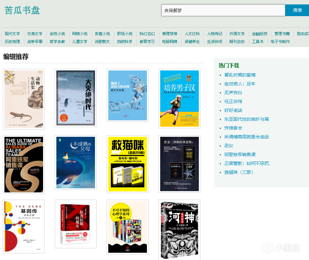The height and width of the screenshot is (260, 309).
Task: Open the 生动物生活史 book cover
Action: [x=24, y=99]
